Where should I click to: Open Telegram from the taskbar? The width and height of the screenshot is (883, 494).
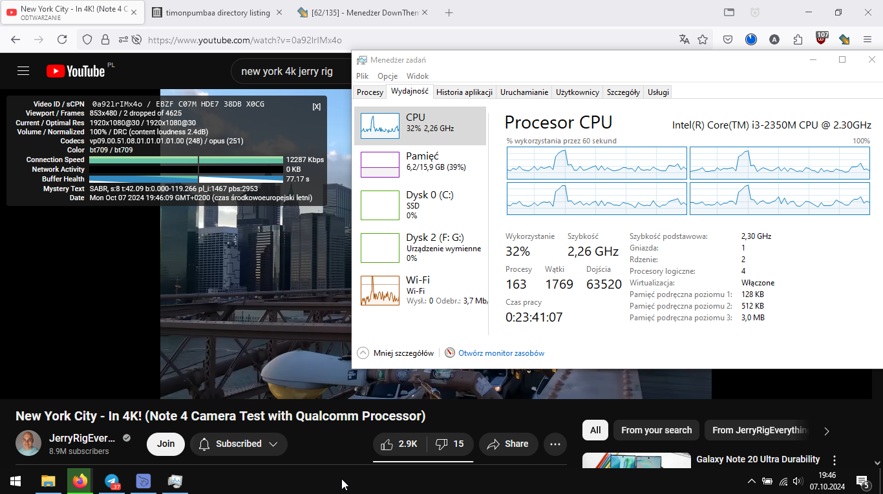112,481
